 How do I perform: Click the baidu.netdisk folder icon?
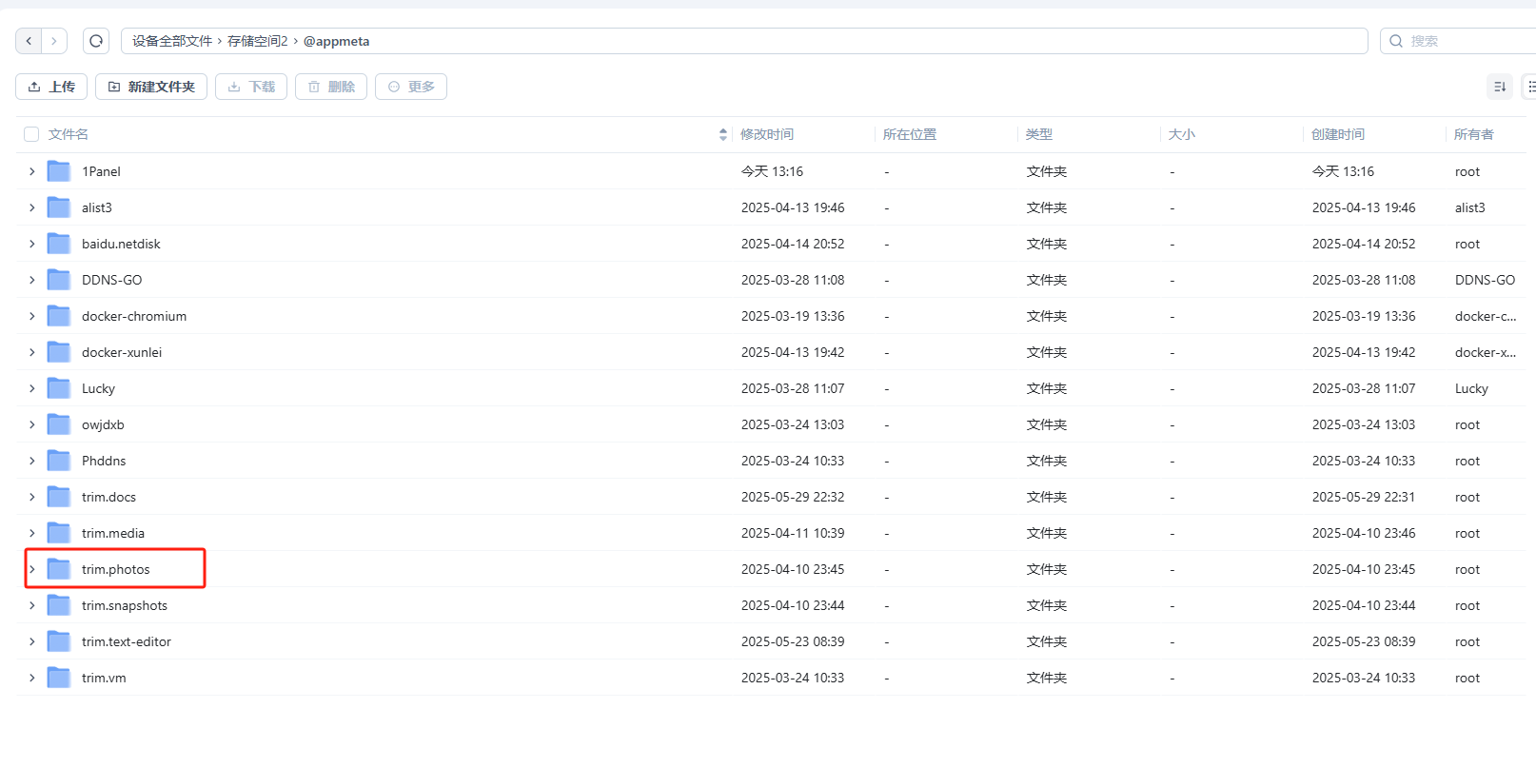click(x=59, y=244)
